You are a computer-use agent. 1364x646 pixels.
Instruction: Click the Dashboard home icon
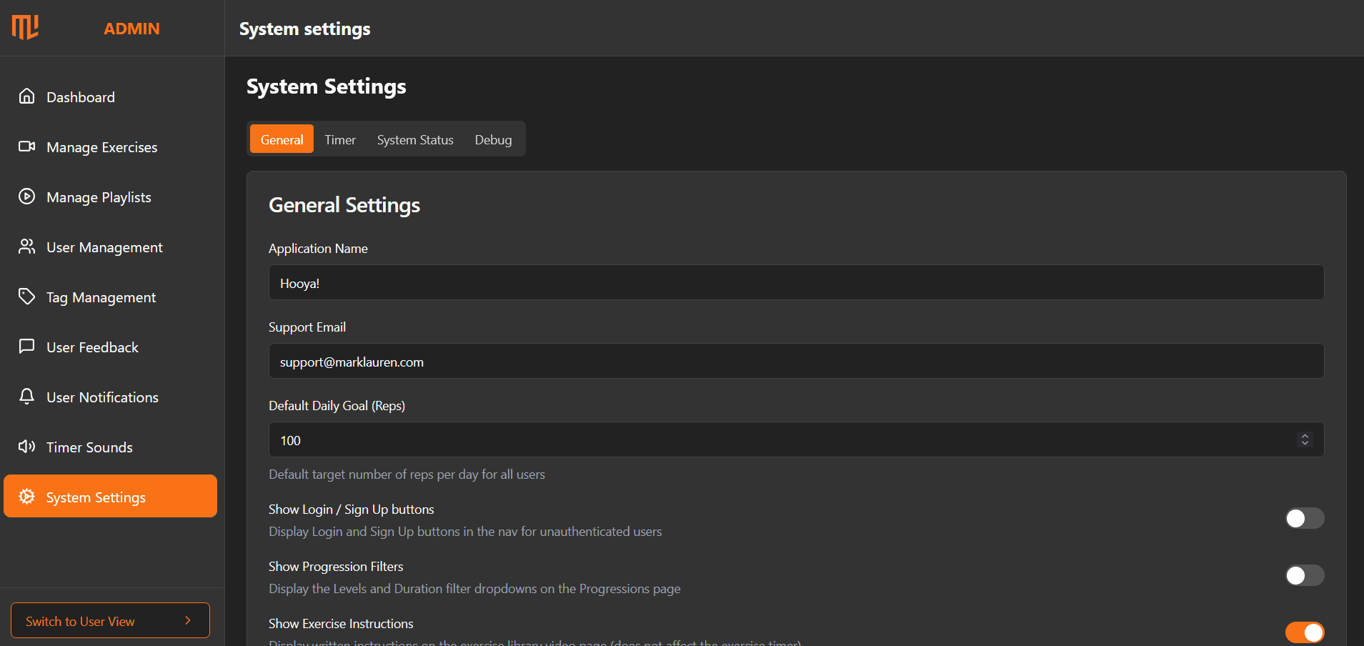[26, 96]
